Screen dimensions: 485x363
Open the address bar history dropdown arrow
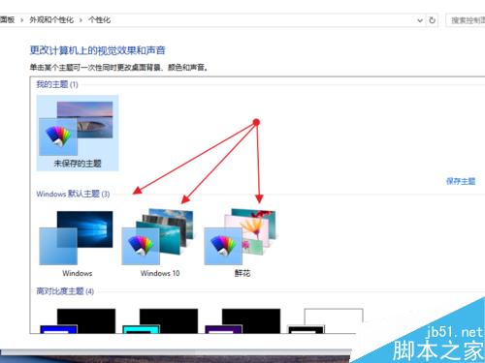click(420, 20)
